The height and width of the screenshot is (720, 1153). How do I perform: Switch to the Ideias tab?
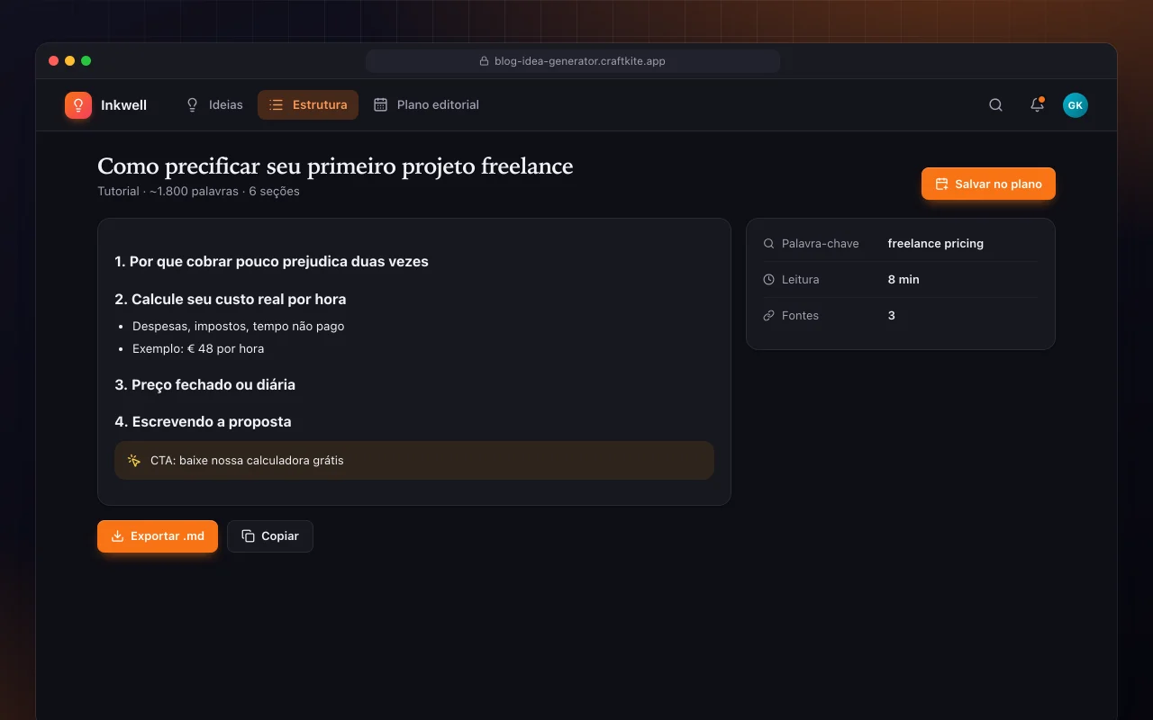tap(214, 105)
